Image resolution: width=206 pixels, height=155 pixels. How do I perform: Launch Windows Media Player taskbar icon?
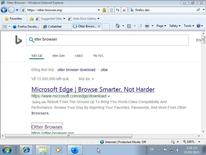[x=58, y=150]
